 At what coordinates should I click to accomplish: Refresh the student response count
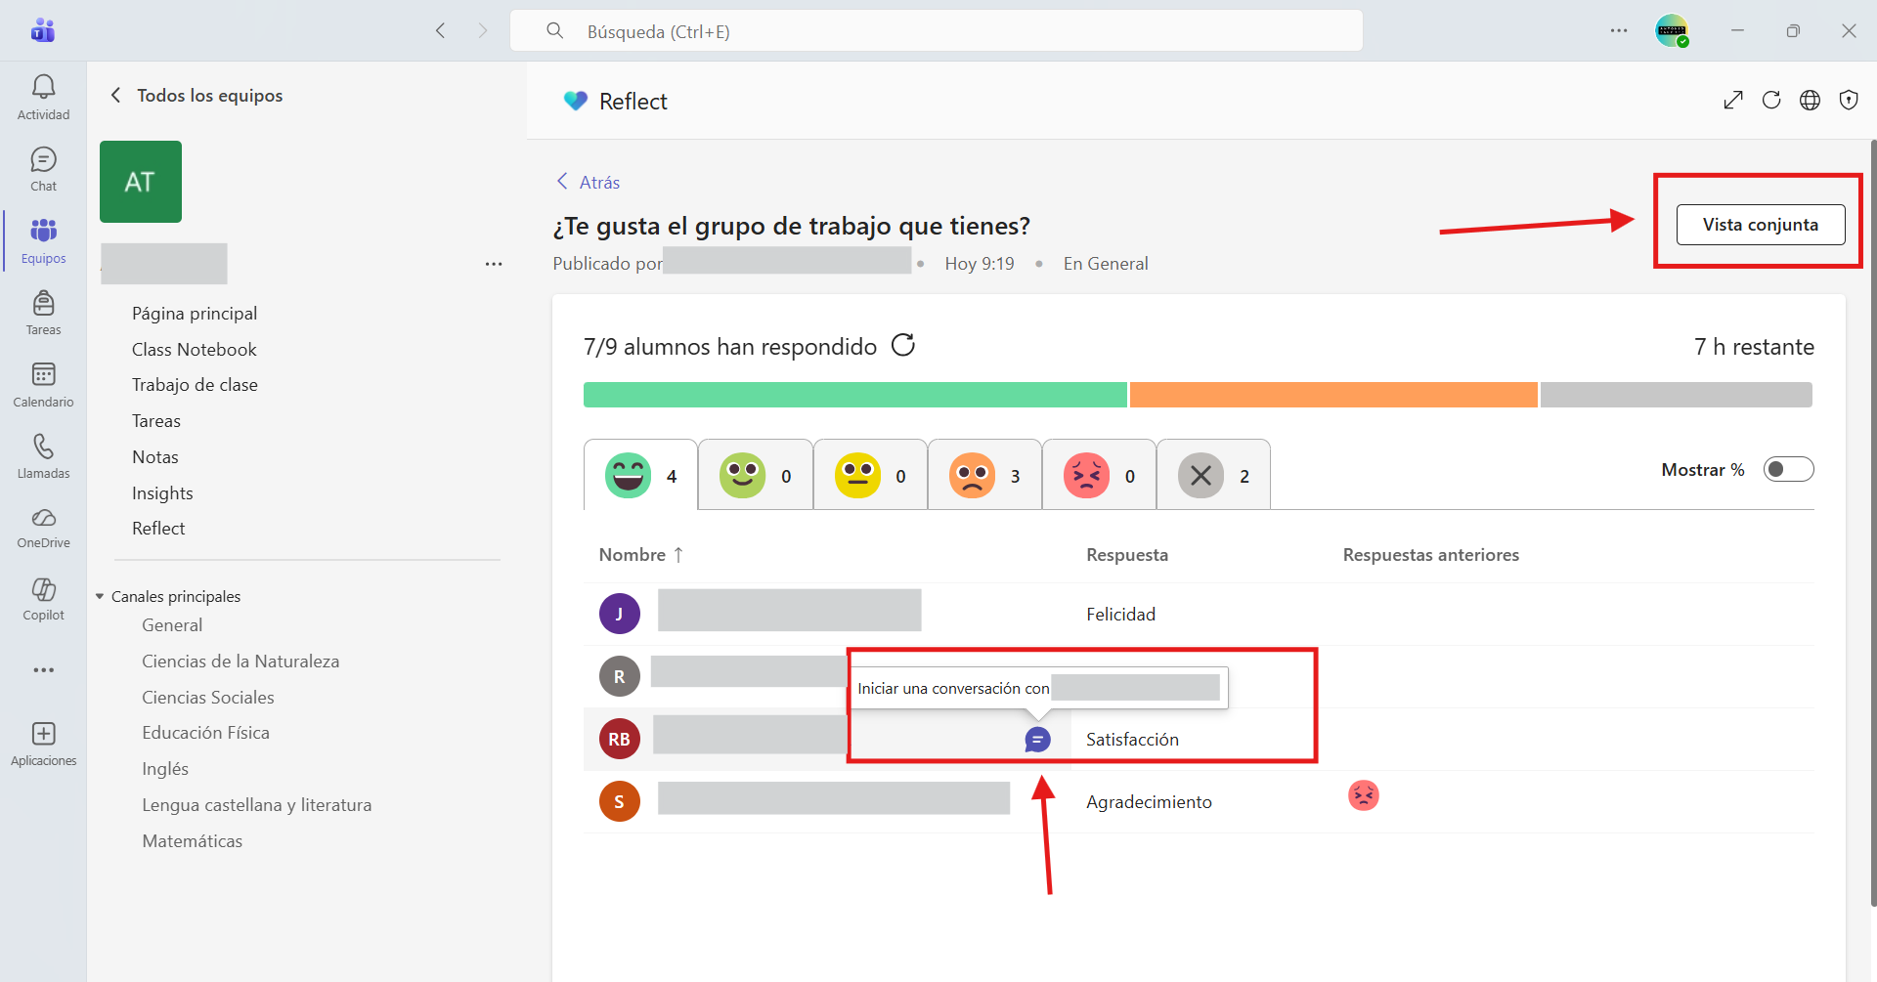coord(903,345)
